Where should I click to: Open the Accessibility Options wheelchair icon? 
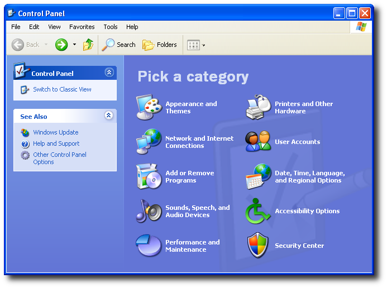click(x=259, y=211)
